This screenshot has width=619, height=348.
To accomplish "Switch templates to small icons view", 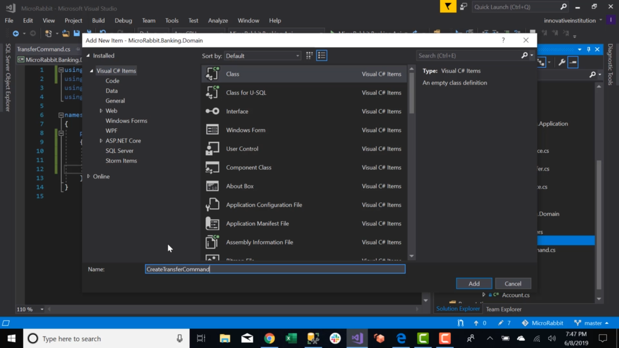I will 309,56.
